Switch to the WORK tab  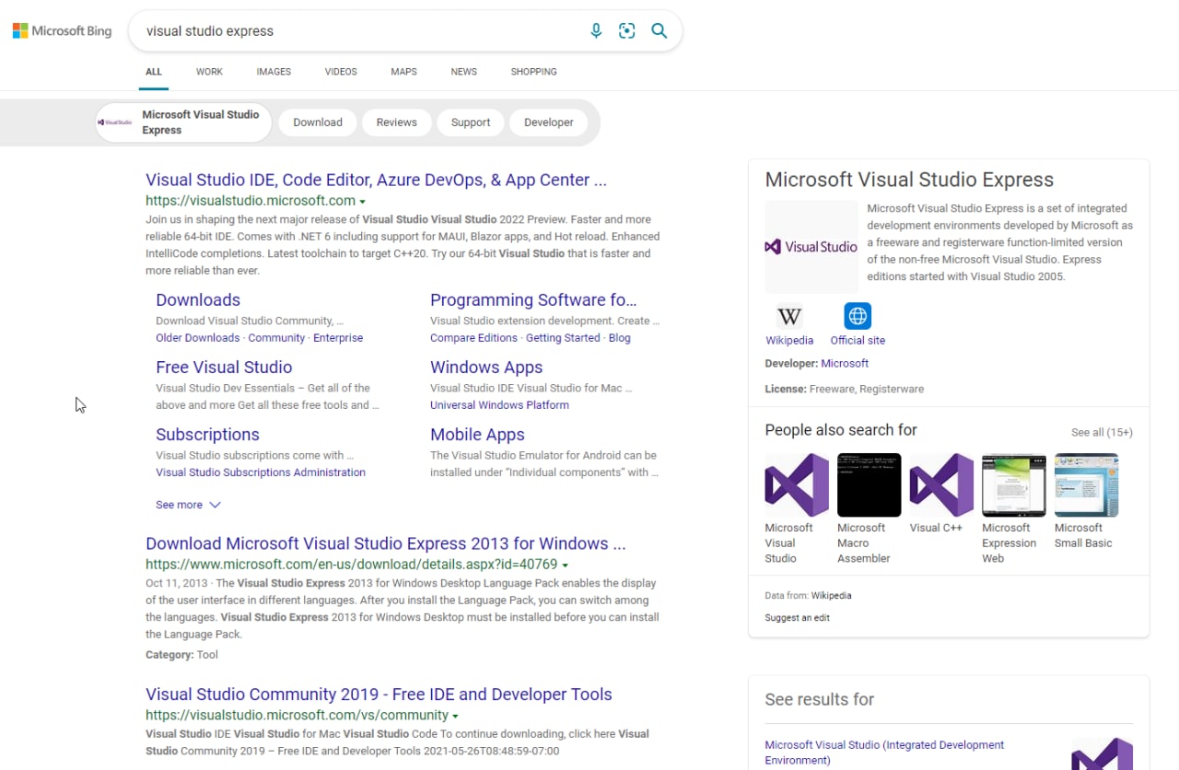coord(209,72)
